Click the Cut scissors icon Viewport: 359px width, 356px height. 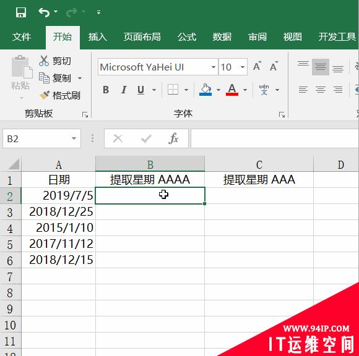44,61
